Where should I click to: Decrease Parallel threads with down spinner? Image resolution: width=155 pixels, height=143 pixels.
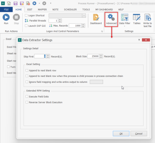pos(60,21)
